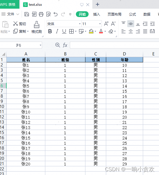This screenshot has height=175, width=159.
Task: Select the text.xlsx document tab
Action: pyautogui.click(x=56, y=4)
